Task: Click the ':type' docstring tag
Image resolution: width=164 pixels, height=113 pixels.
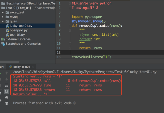Action: point(84,35)
